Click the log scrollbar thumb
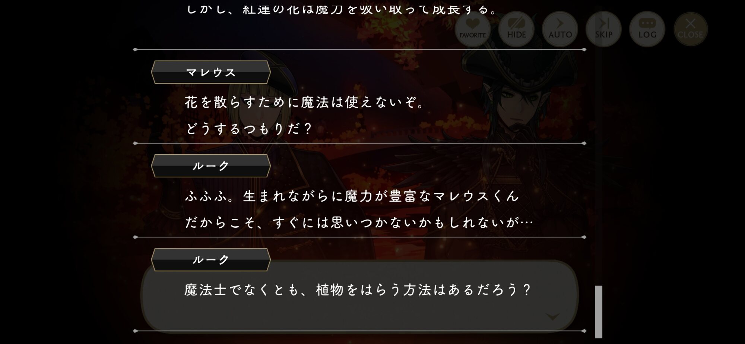This screenshot has height=344, width=745. pyautogui.click(x=599, y=312)
